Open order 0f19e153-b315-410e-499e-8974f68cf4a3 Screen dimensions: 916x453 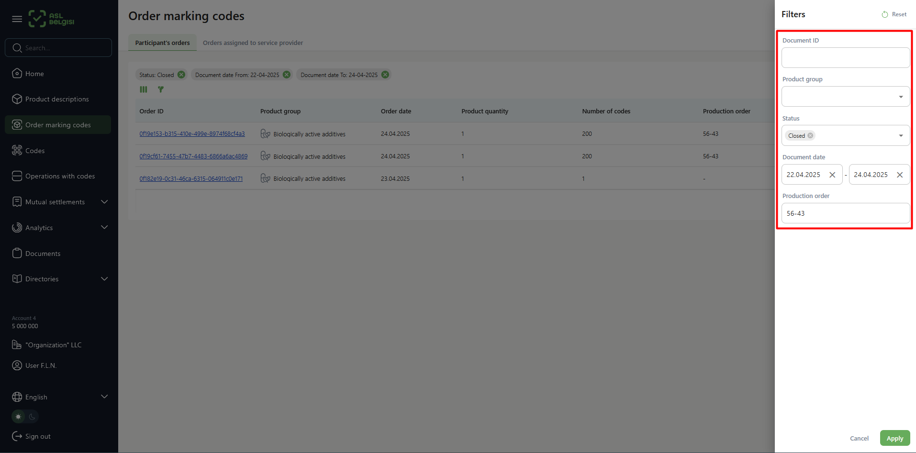pyautogui.click(x=192, y=134)
